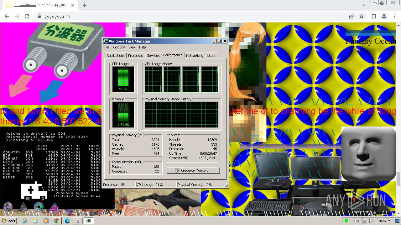Open Windows Media Player on taskbar

pos(46,221)
